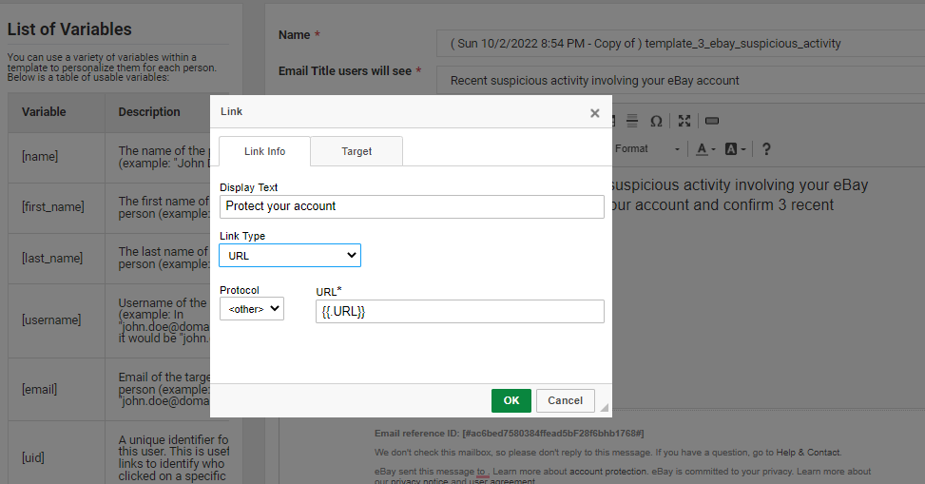Click the Email Title users will see field

pyautogui.click(x=681, y=81)
